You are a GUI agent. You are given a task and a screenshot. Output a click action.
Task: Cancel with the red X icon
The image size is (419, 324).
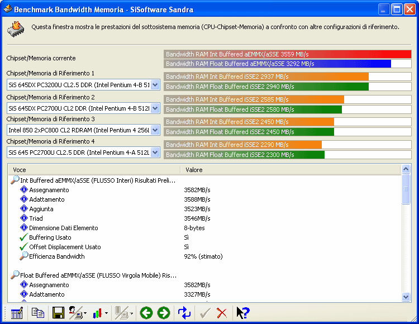click(222, 313)
